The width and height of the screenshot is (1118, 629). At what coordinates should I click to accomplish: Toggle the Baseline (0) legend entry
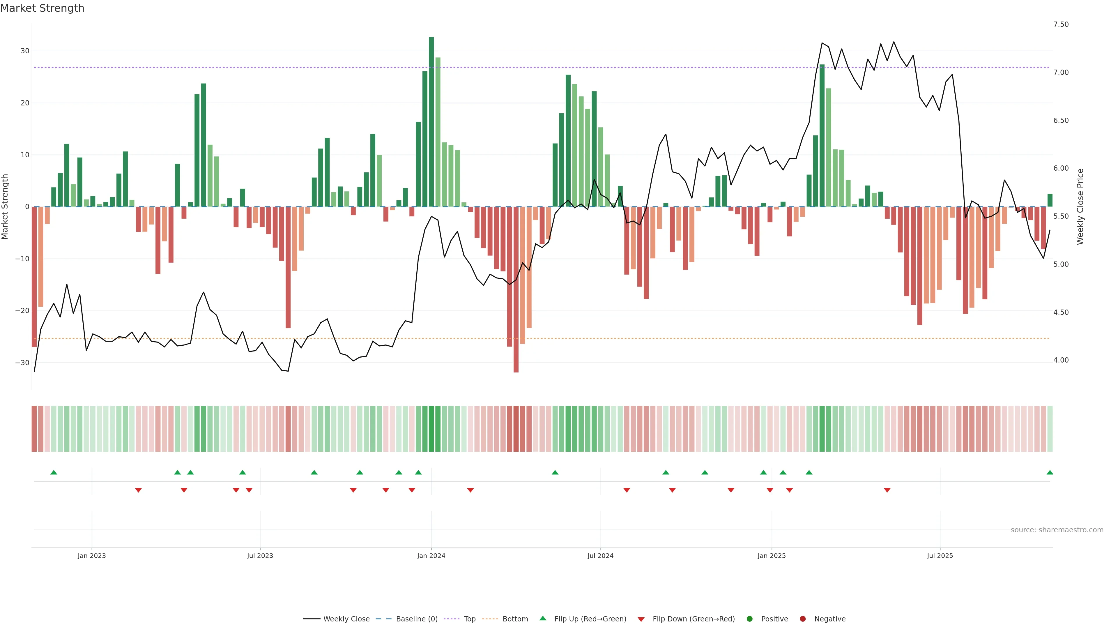click(416, 619)
